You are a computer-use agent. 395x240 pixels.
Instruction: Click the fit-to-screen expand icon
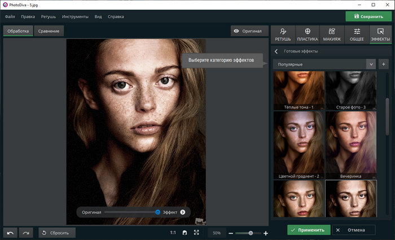(x=196, y=232)
